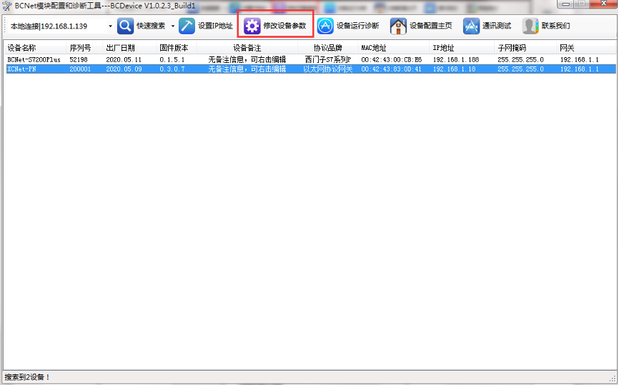Sort by 出厂日期 column header
The height and width of the screenshot is (385, 619).
coord(129,48)
